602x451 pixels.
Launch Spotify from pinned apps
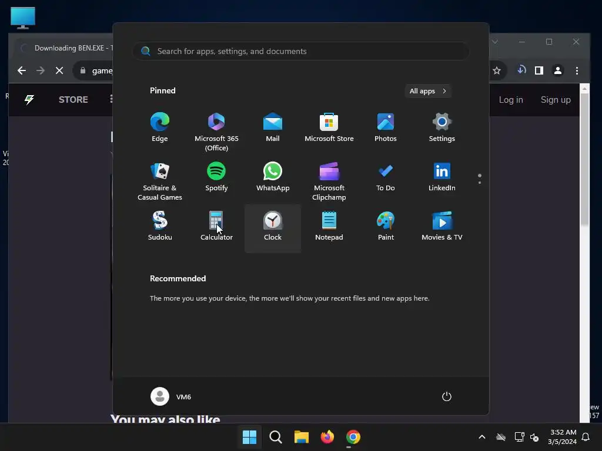(x=216, y=177)
